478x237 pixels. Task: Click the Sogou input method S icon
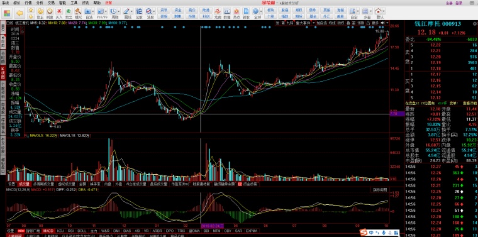tap(364, 233)
